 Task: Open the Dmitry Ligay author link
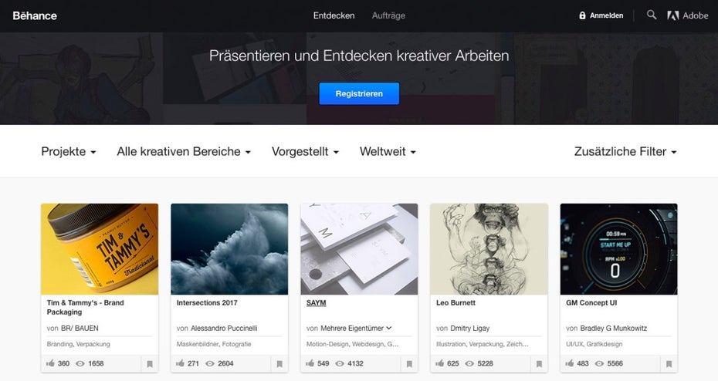pos(470,328)
